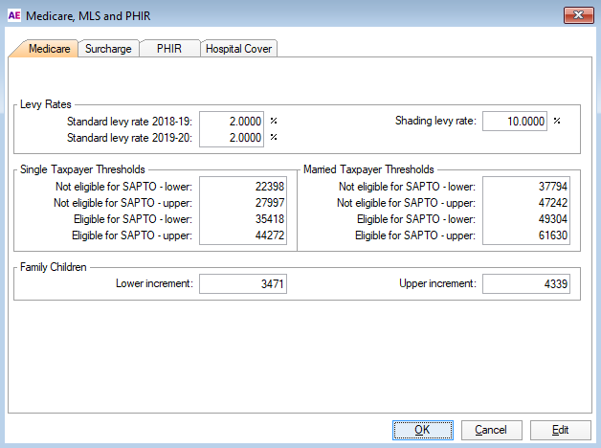601x448 pixels.
Task: Click the Standard levy rate 2018-19 field
Action: (x=232, y=122)
